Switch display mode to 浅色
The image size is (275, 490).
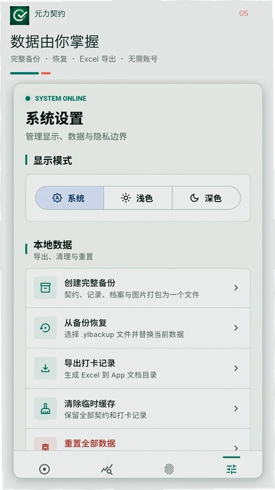pos(138,198)
